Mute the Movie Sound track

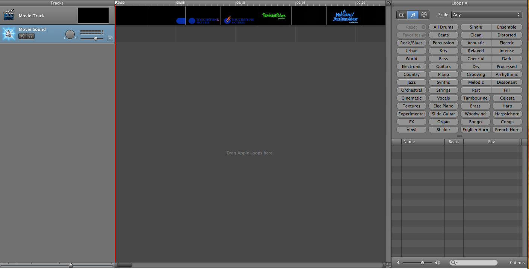coord(23,36)
